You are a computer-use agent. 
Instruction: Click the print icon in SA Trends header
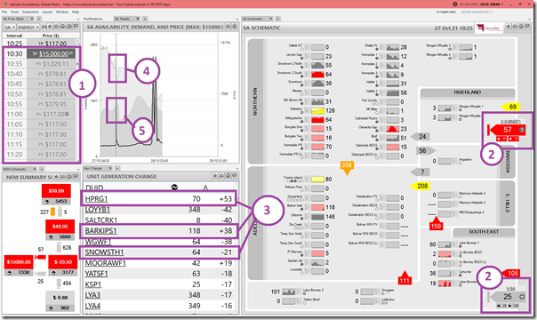click(228, 27)
